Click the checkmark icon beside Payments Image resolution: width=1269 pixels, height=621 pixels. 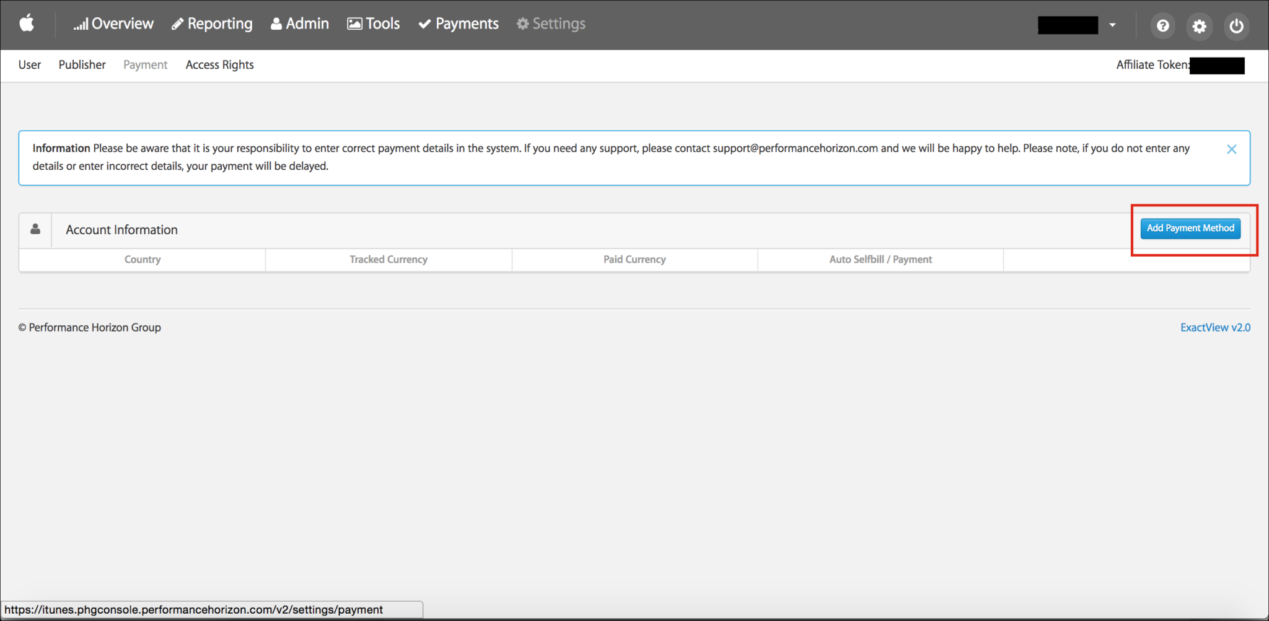425,24
